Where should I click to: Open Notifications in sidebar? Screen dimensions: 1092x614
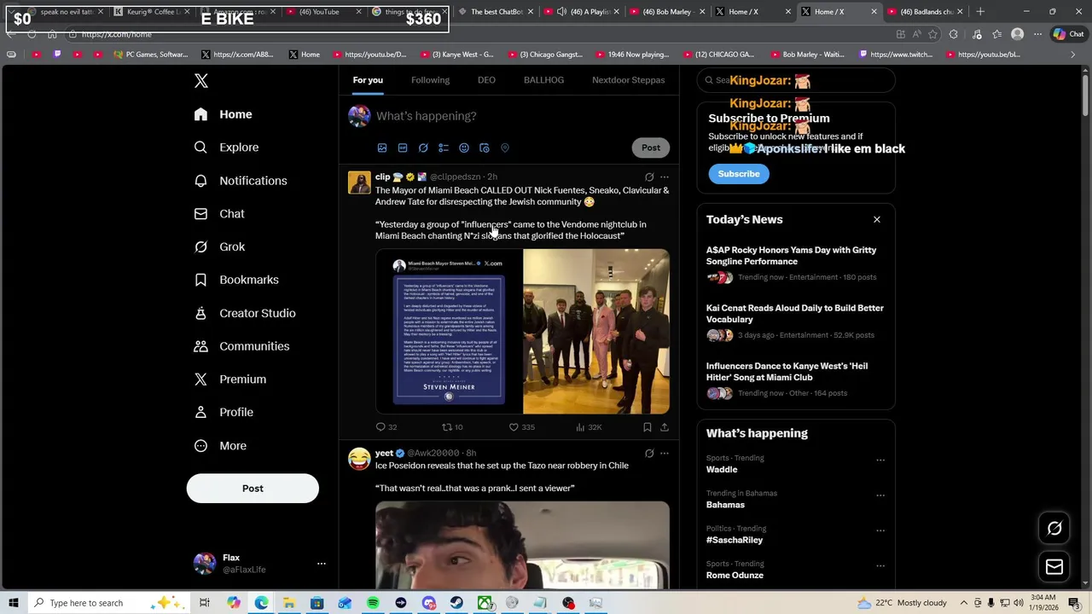point(241,181)
